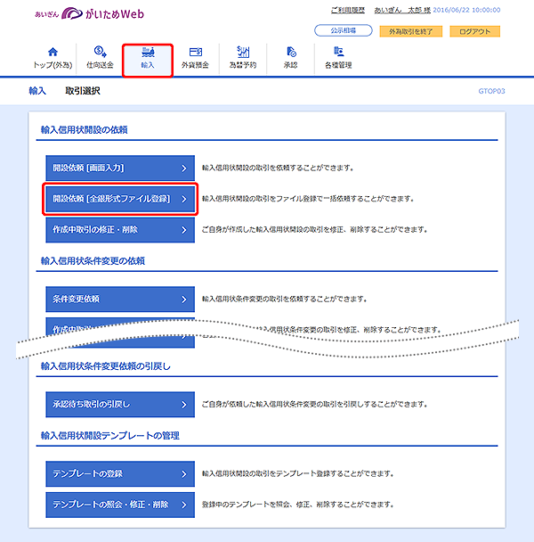This screenshot has height=542, width=534.
Task: Open テンプレートの照会・修正・削除
Action: coord(119,505)
